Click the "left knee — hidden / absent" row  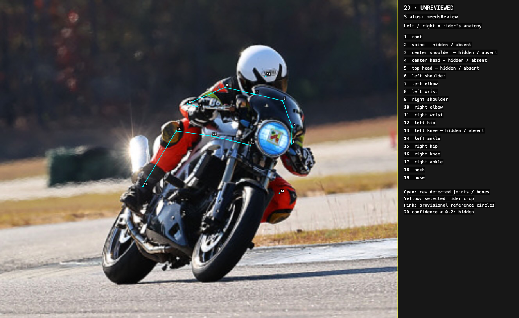(x=444, y=130)
